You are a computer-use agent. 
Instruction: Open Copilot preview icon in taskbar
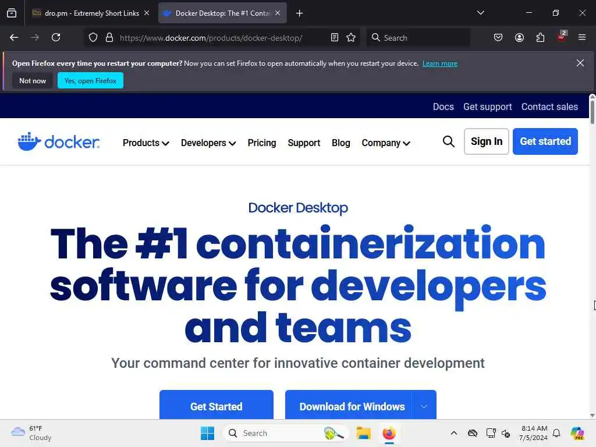pyautogui.click(x=577, y=433)
